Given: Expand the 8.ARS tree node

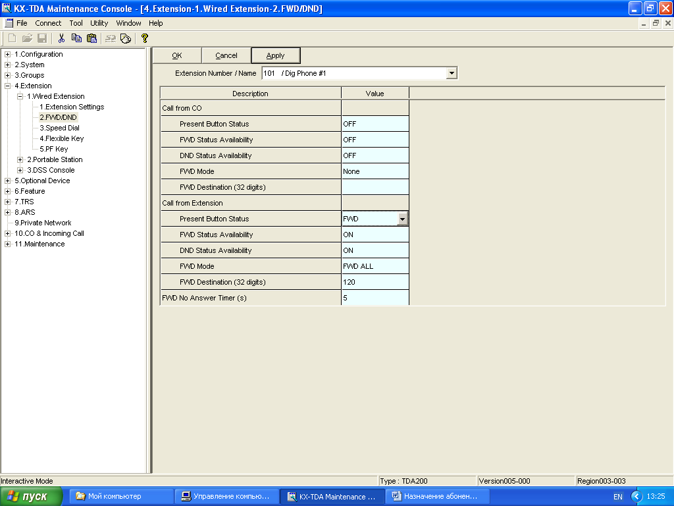Looking at the screenshot, I should point(7,212).
